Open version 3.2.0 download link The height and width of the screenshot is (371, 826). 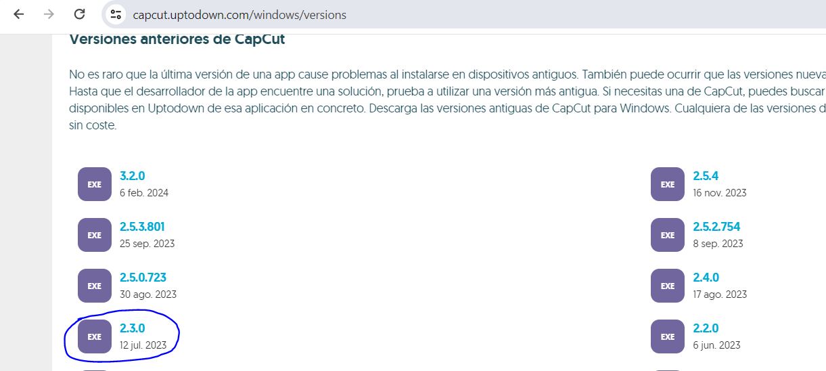click(133, 176)
